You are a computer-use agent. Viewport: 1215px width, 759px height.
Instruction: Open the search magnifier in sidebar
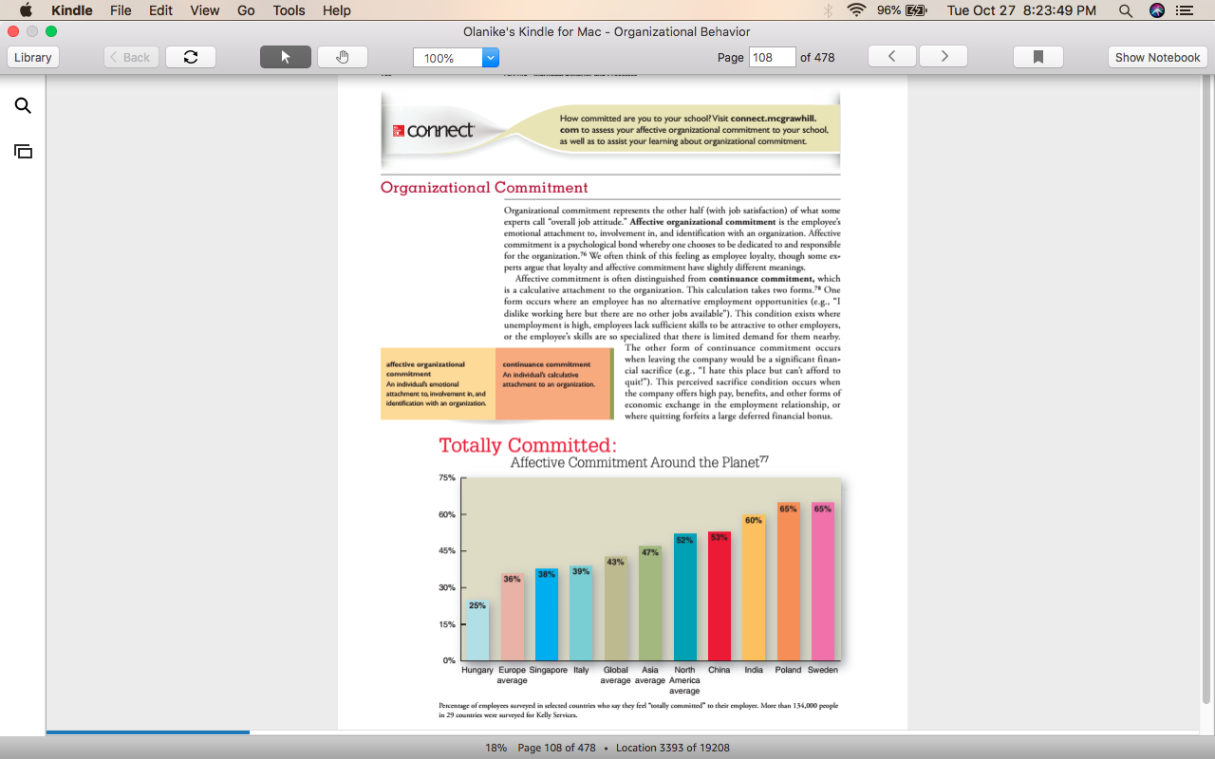23,106
